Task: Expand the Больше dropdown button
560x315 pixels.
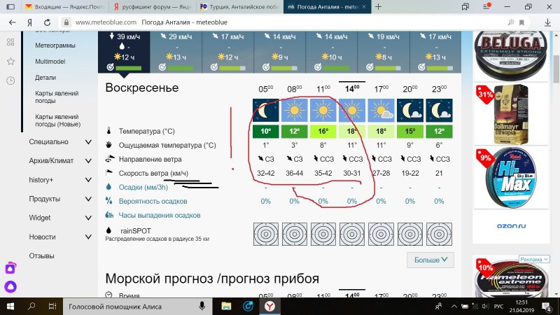Action: pyautogui.click(x=430, y=260)
